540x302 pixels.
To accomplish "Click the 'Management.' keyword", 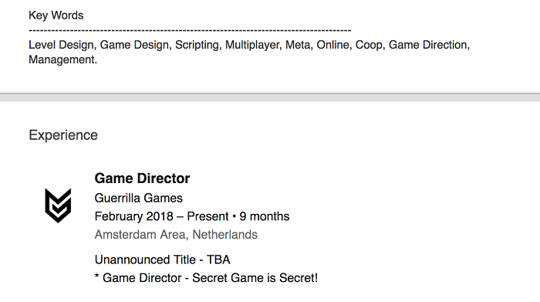I will coord(63,59).
